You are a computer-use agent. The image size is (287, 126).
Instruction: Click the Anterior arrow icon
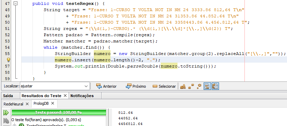pyautogui.click(x=99, y=86)
